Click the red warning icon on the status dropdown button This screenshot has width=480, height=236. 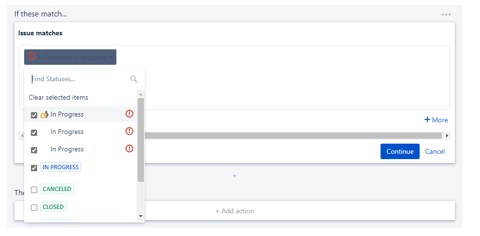(x=32, y=56)
